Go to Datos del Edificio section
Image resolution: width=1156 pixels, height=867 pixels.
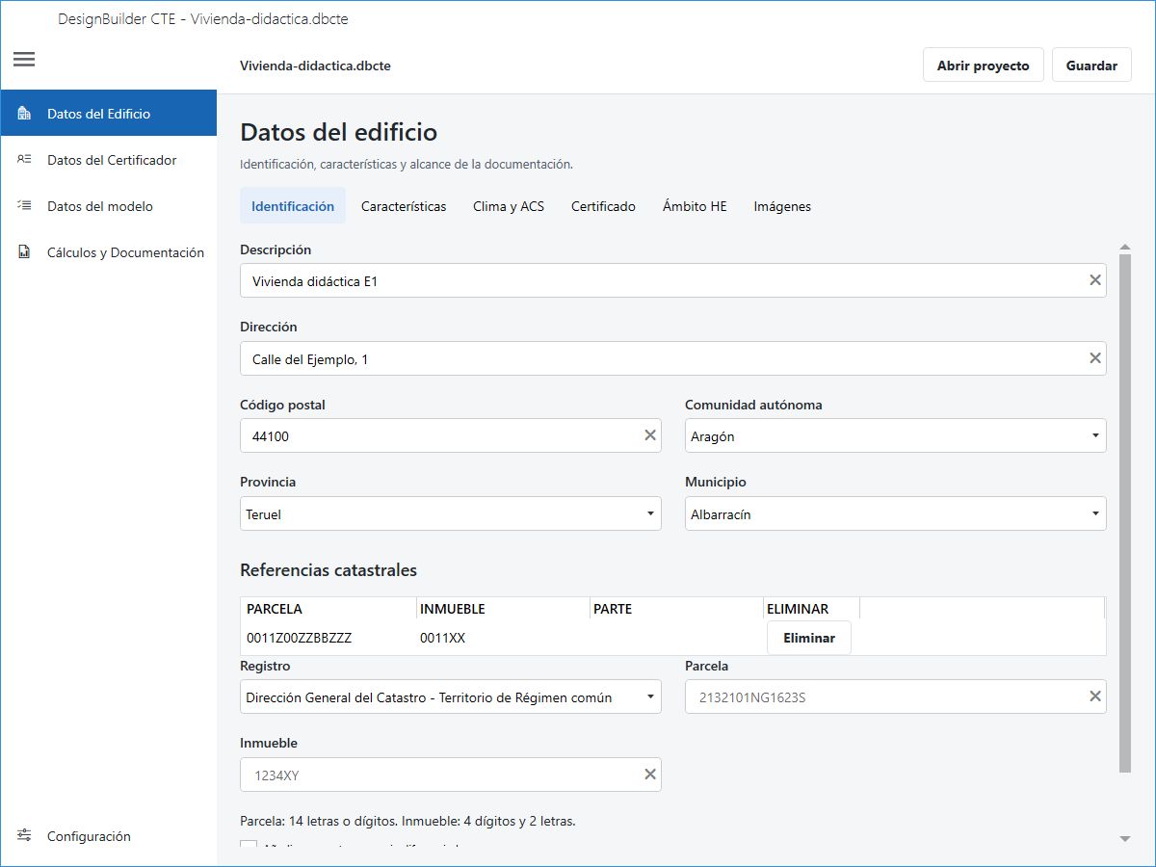(108, 114)
